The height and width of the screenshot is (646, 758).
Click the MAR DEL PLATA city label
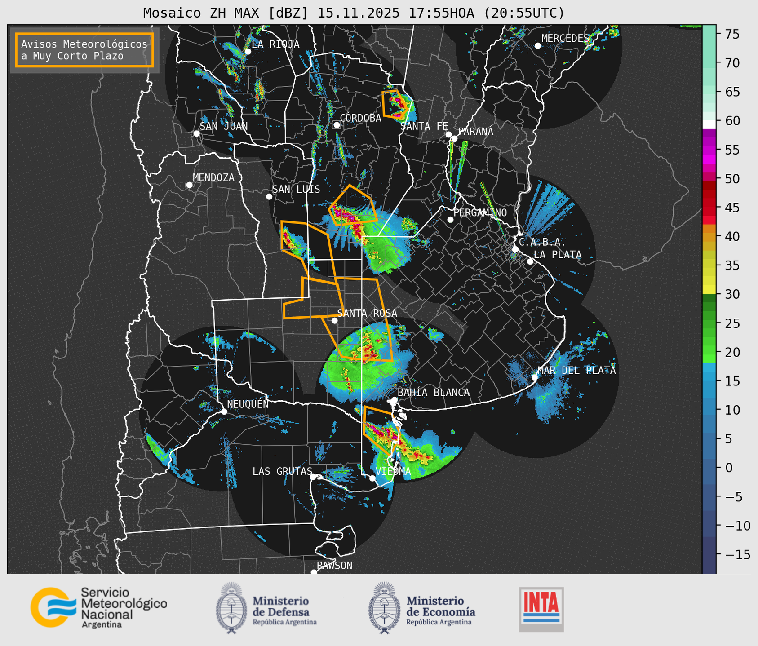pos(577,371)
